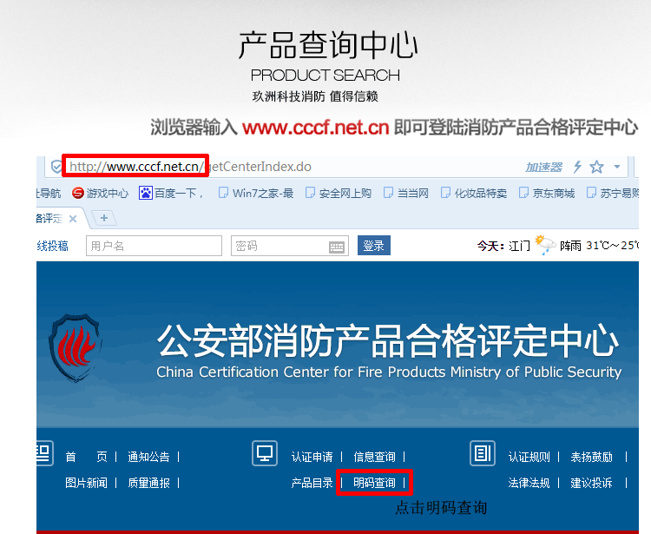The width and height of the screenshot is (651, 534).
Task: Open the 表扬鼓励 menu item
Action: (x=592, y=457)
